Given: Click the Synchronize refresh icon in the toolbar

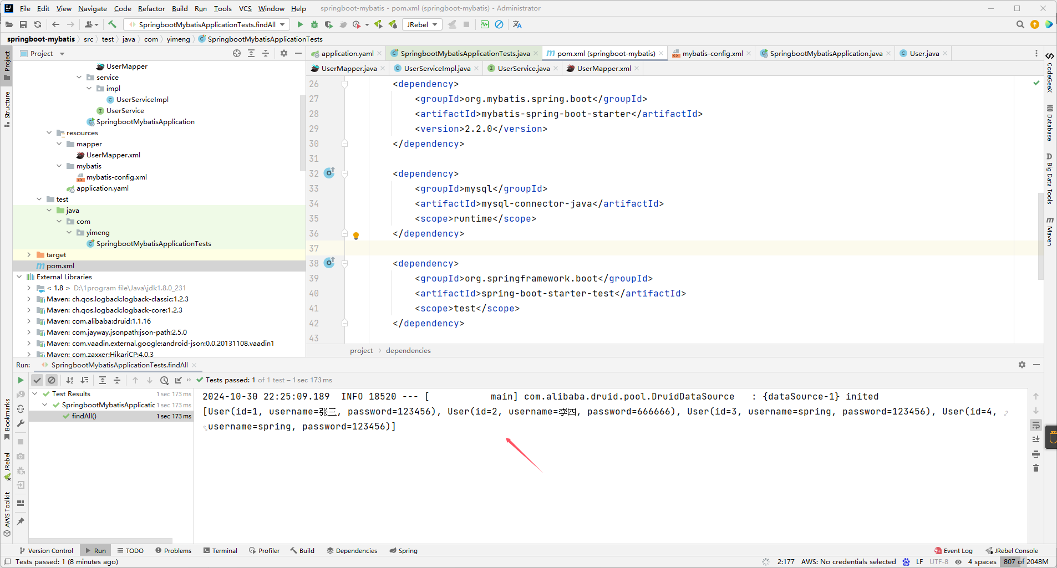Looking at the screenshot, I should [x=38, y=24].
